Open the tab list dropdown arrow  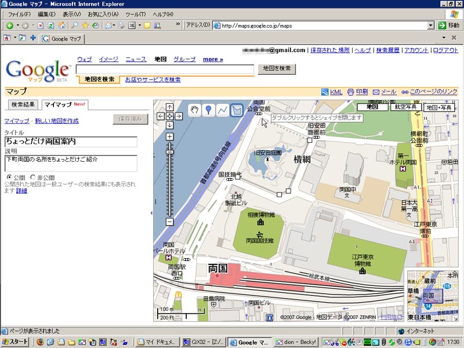coord(444,38)
